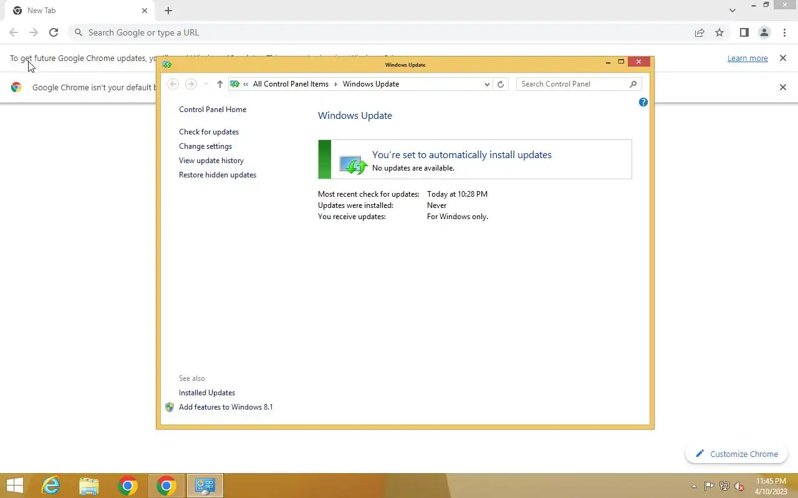The height and width of the screenshot is (498, 798).
Task: Click Add features to Windows 8.1 link
Action: pos(226,407)
